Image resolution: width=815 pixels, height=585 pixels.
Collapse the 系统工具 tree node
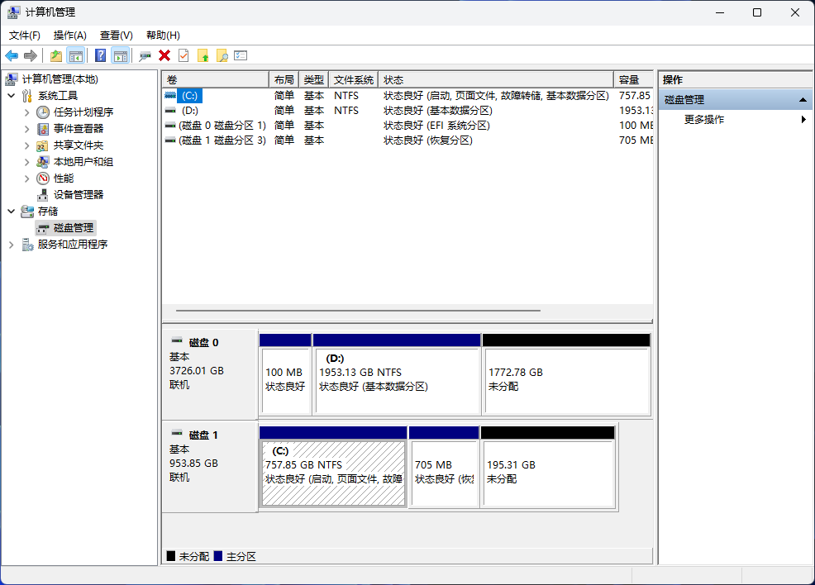pos(12,96)
